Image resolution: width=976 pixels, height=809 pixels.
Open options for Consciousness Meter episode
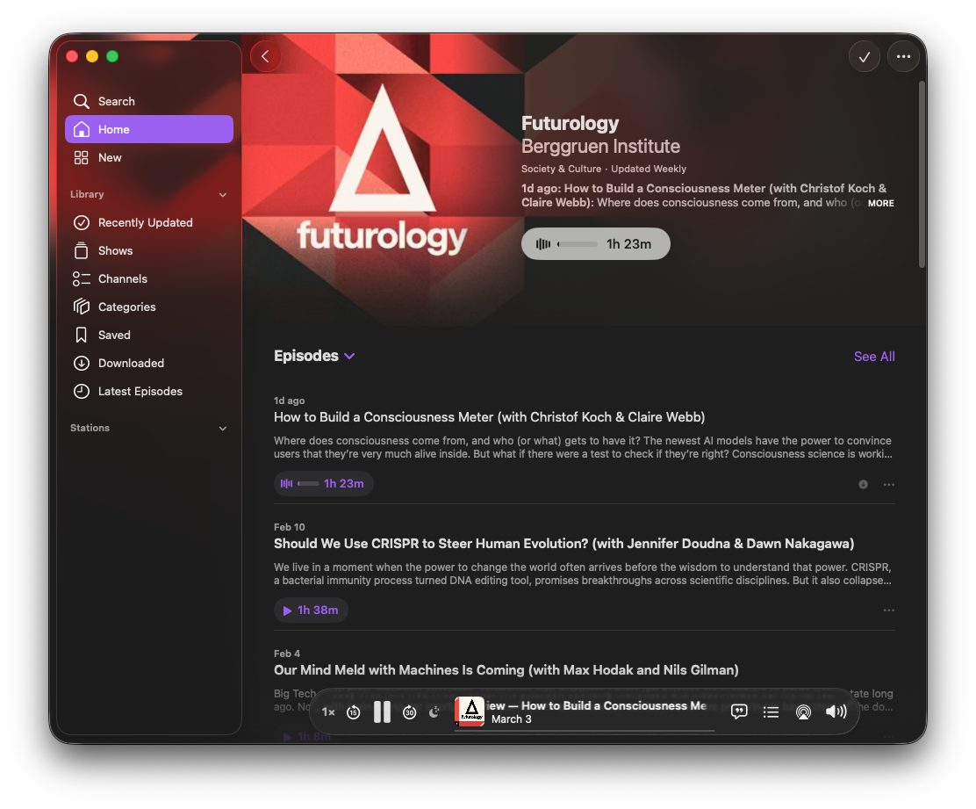[x=889, y=485]
